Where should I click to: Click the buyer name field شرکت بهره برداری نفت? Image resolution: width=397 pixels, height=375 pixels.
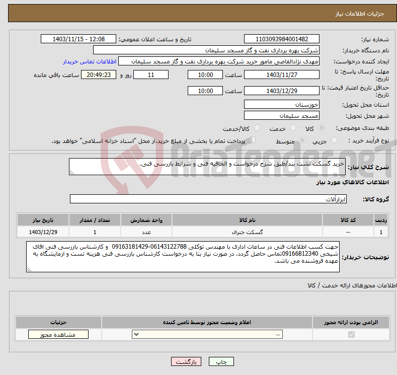tap(206, 50)
